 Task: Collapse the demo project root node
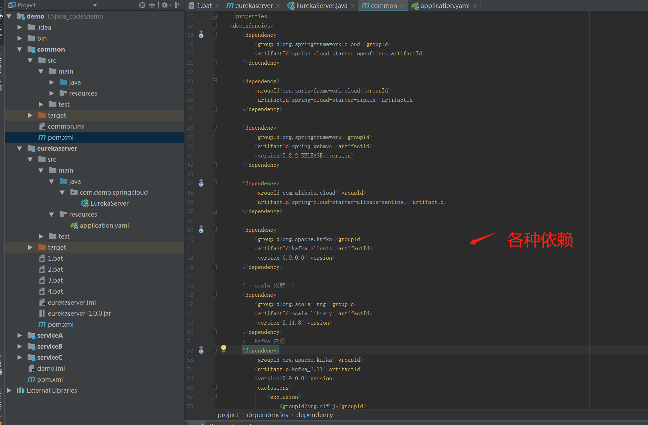click(x=9, y=16)
